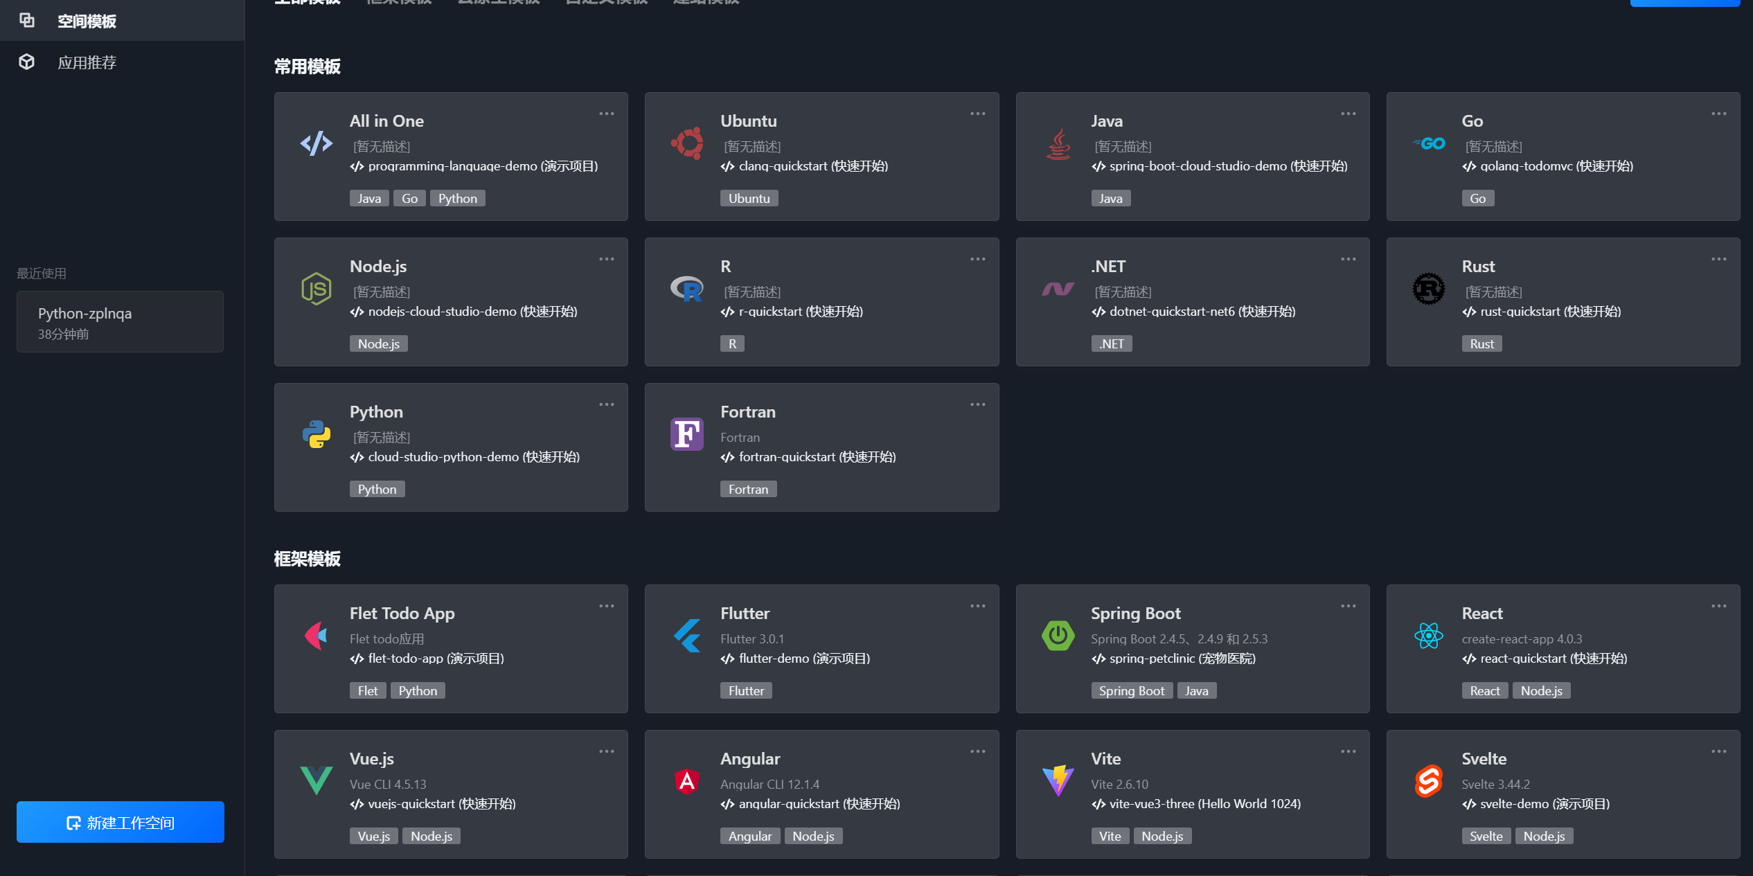
Task: Open 应用推荐 in the sidebar
Action: click(87, 62)
